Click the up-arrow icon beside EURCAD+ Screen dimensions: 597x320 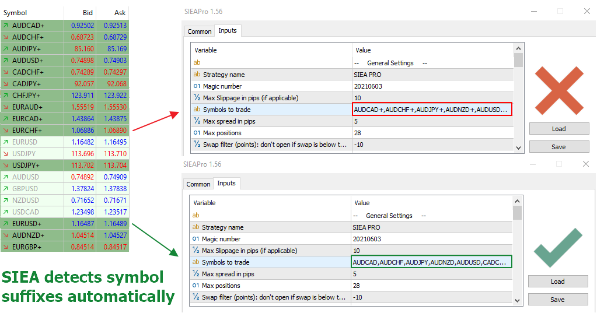6,119
